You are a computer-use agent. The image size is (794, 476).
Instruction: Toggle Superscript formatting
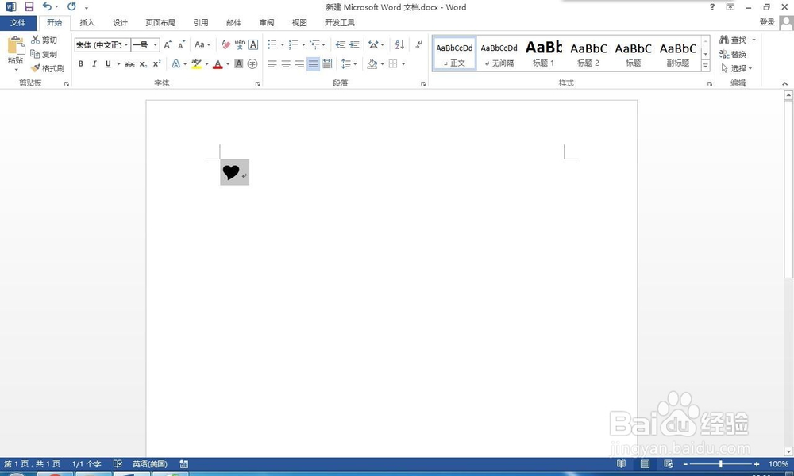click(x=157, y=63)
